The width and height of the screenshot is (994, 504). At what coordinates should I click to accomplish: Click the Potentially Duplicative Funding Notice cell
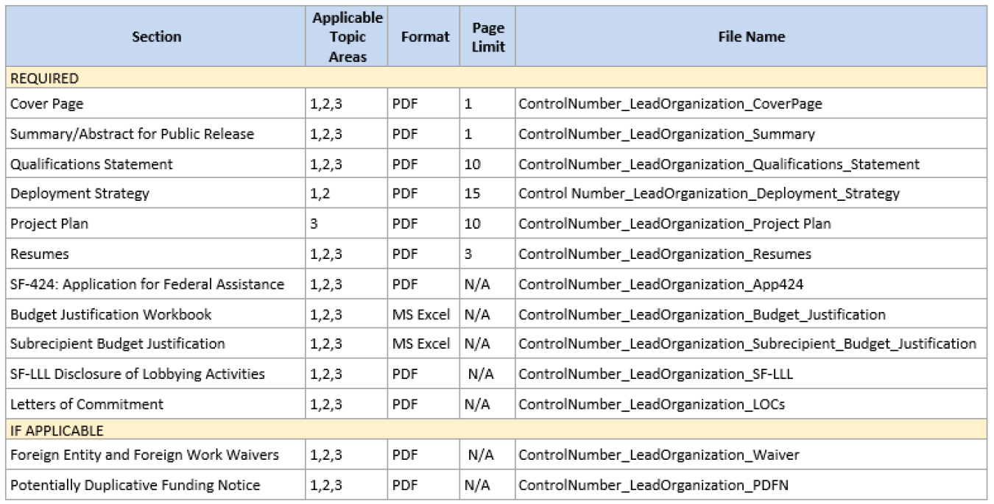[x=135, y=485]
